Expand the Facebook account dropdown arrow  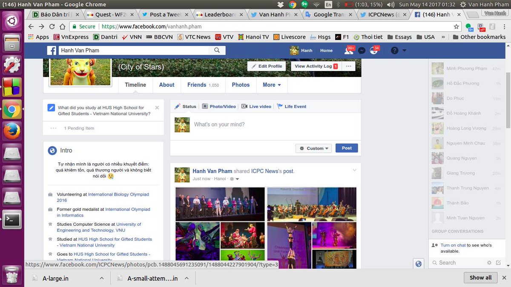coord(404,51)
